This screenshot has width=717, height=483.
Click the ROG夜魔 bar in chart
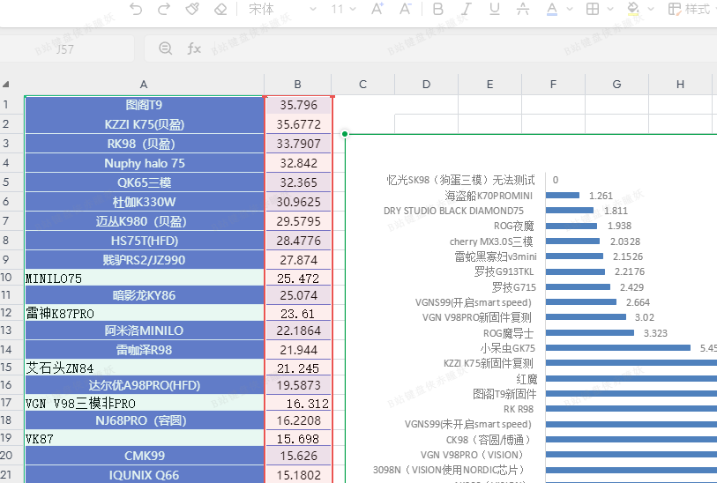point(571,226)
